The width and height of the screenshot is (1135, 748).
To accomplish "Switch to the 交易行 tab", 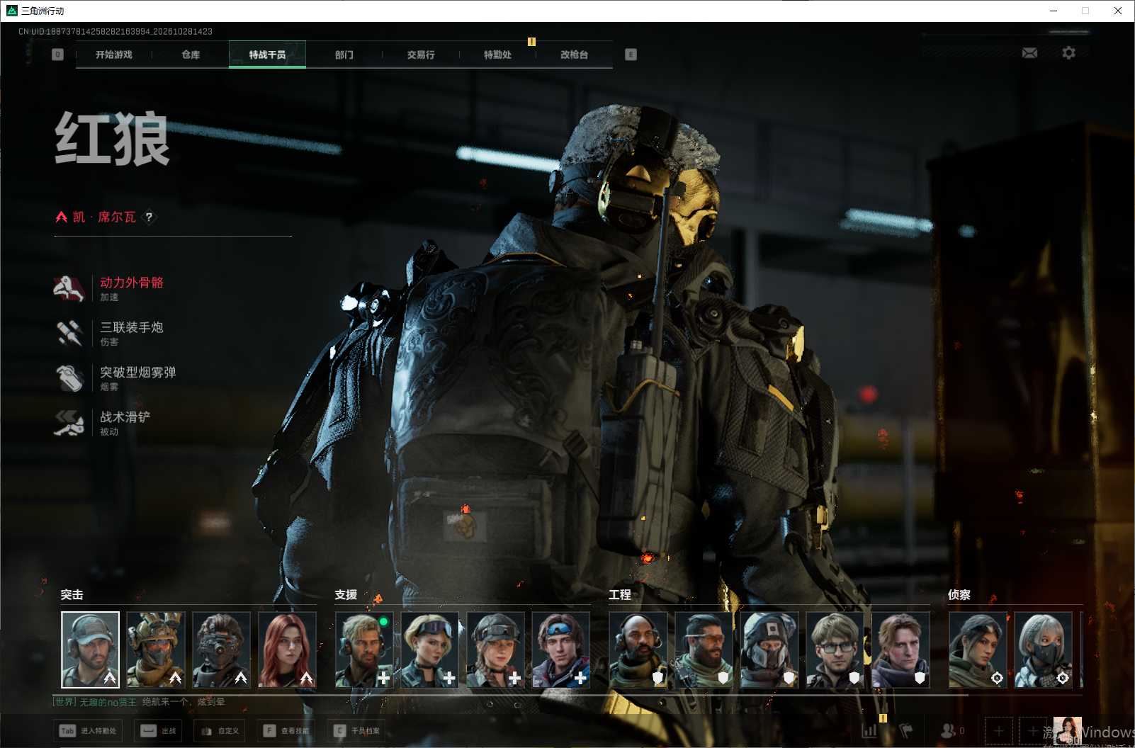I will [x=421, y=55].
